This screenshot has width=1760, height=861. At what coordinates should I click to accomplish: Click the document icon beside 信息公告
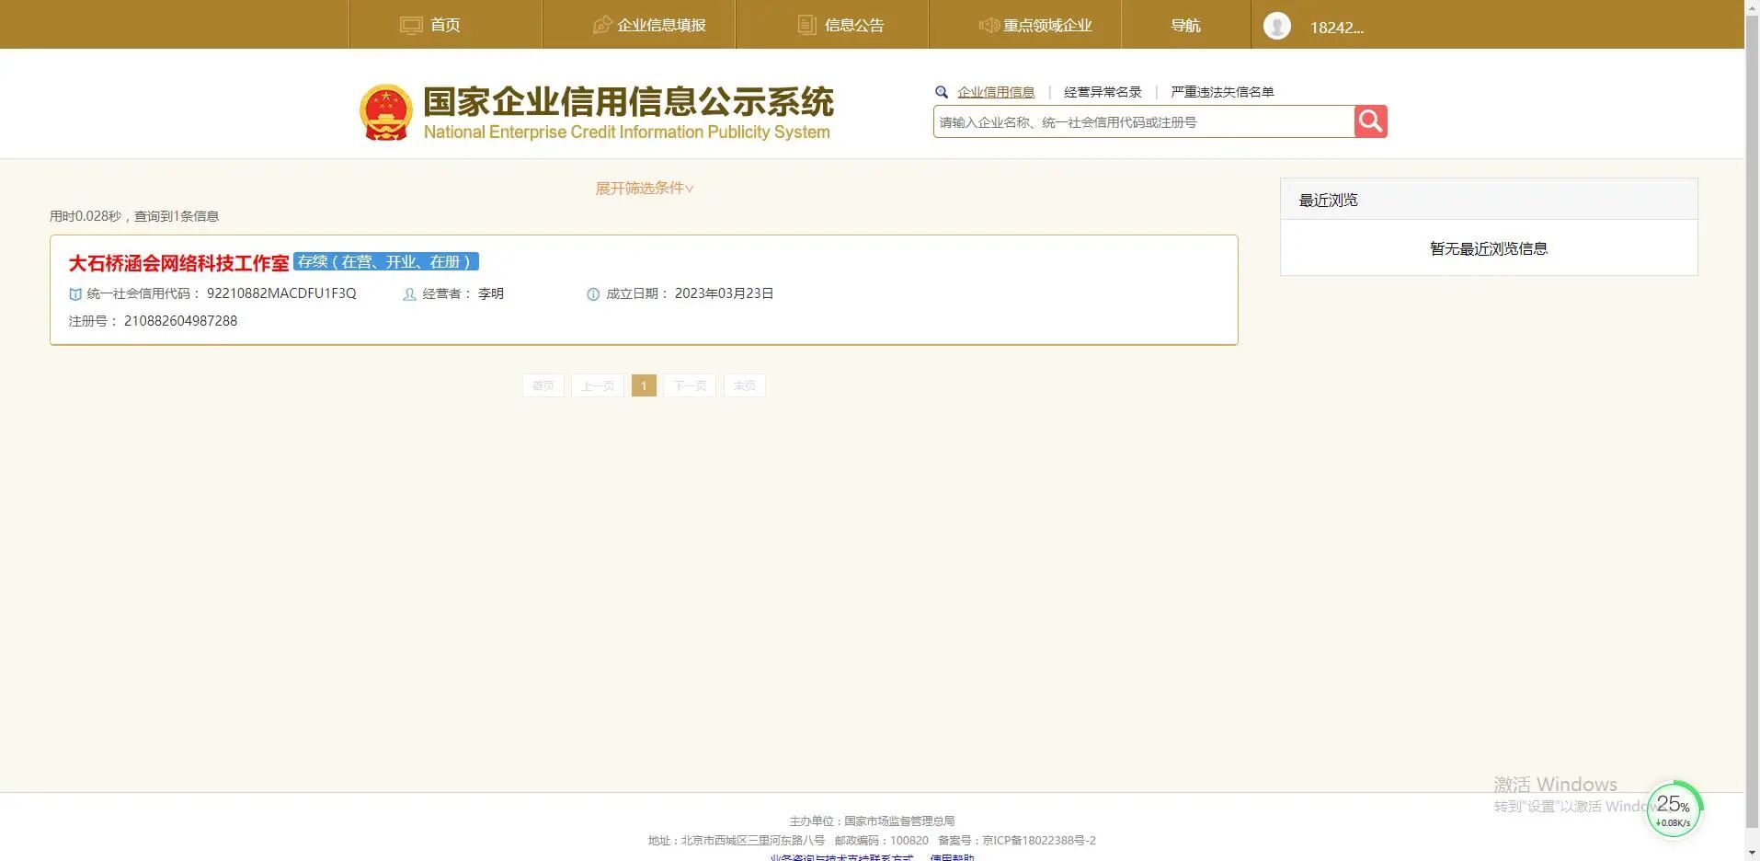[x=806, y=25]
